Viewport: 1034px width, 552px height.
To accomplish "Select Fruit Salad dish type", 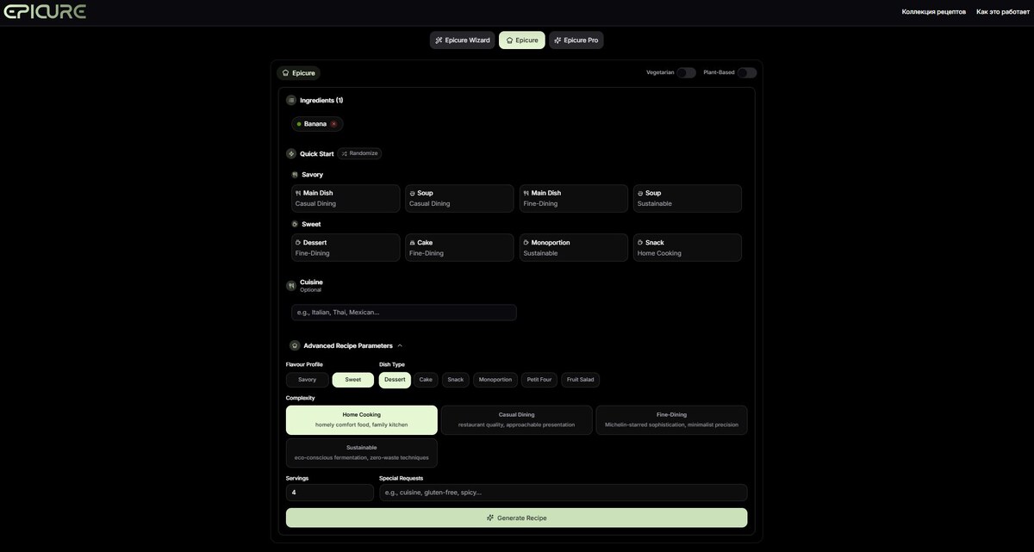I will (x=581, y=380).
